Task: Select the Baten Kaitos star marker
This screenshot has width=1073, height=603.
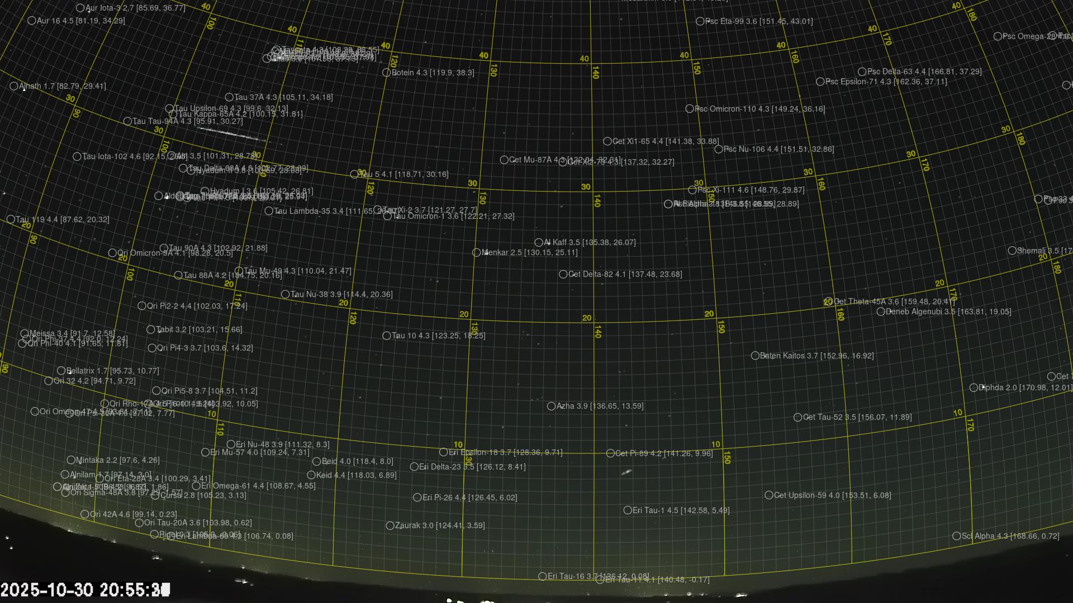Action: click(x=755, y=356)
